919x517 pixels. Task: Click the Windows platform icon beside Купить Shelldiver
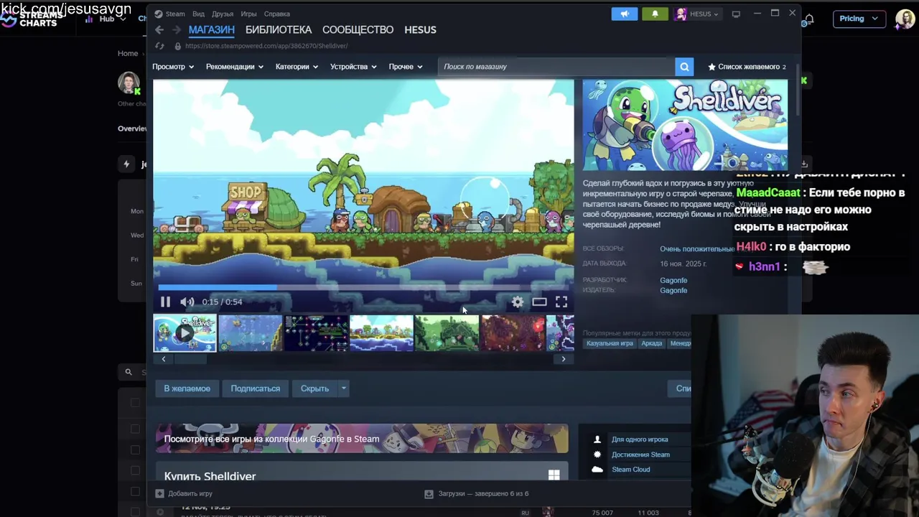554,475
